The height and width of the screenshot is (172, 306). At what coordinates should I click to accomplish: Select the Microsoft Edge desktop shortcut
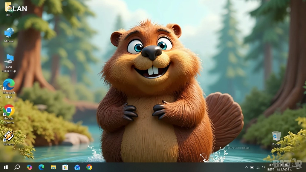point(9,85)
